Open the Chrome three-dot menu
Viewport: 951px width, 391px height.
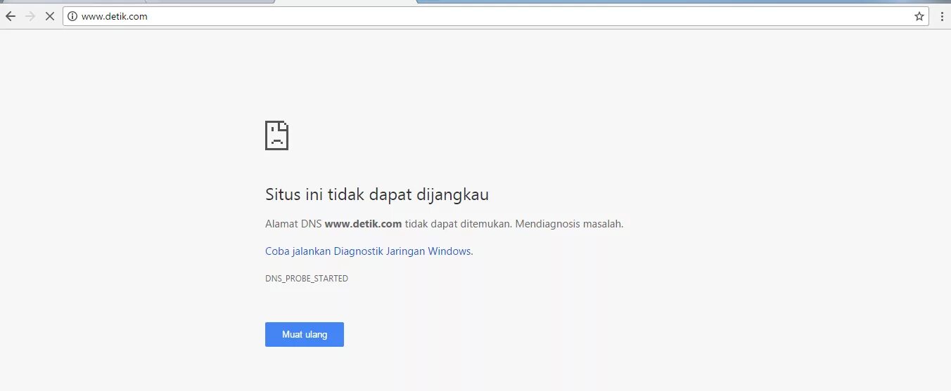click(x=941, y=16)
